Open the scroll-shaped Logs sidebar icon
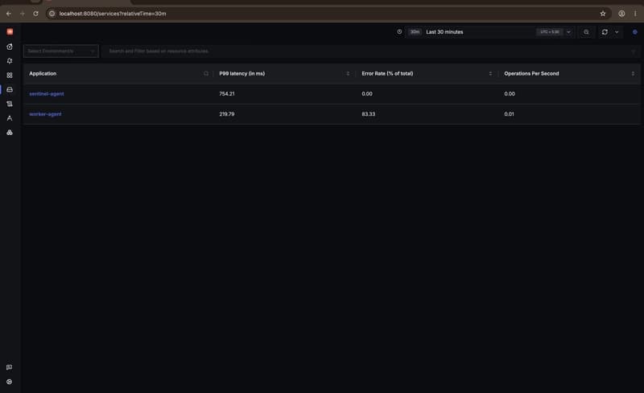Screen dimensions: 644x393 click(10, 104)
